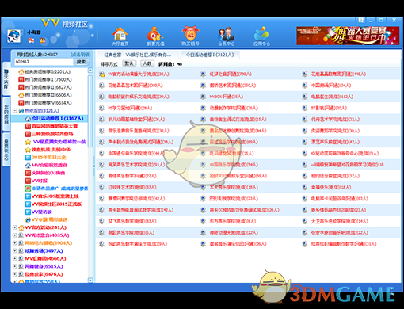Click room icon beside the (208人) room
404x309 pixels.
pyautogui.click(x=101, y=86)
